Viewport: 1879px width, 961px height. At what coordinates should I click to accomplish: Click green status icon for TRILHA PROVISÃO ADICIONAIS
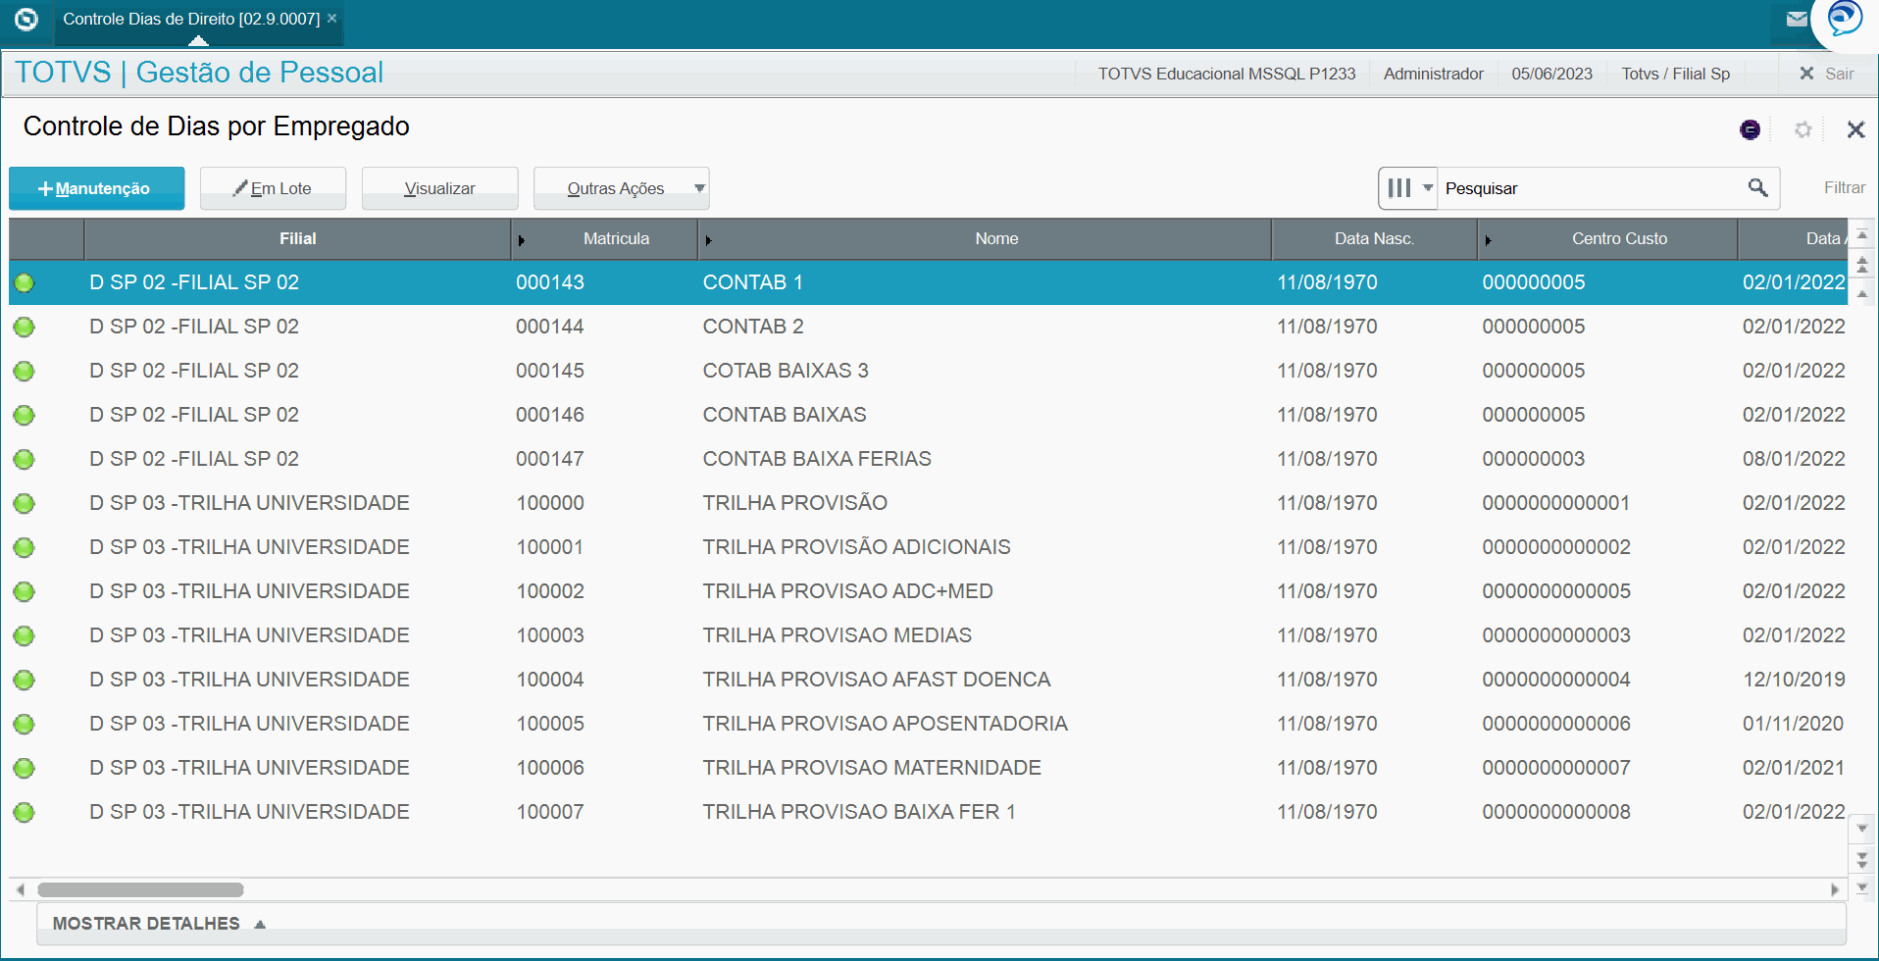click(25, 548)
